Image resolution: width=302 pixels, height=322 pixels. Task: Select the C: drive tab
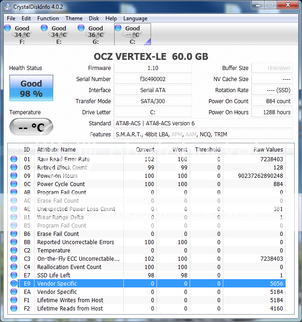pyautogui.click(x=133, y=34)
